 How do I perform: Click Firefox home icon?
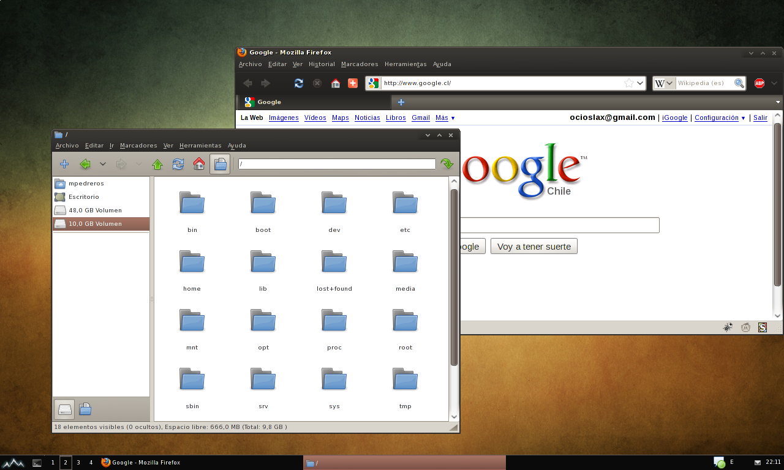tap(335, 83)
